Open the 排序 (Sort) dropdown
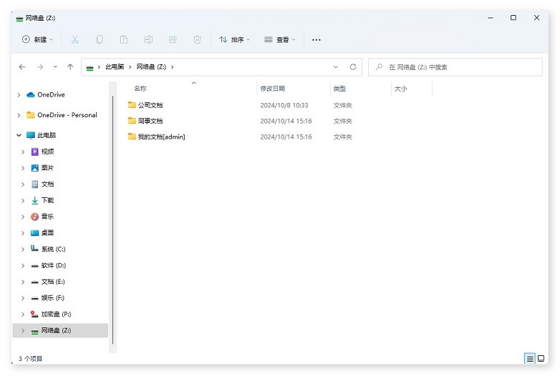The width and height of the screenshot is (560, 376). click(x=234, y=39)
